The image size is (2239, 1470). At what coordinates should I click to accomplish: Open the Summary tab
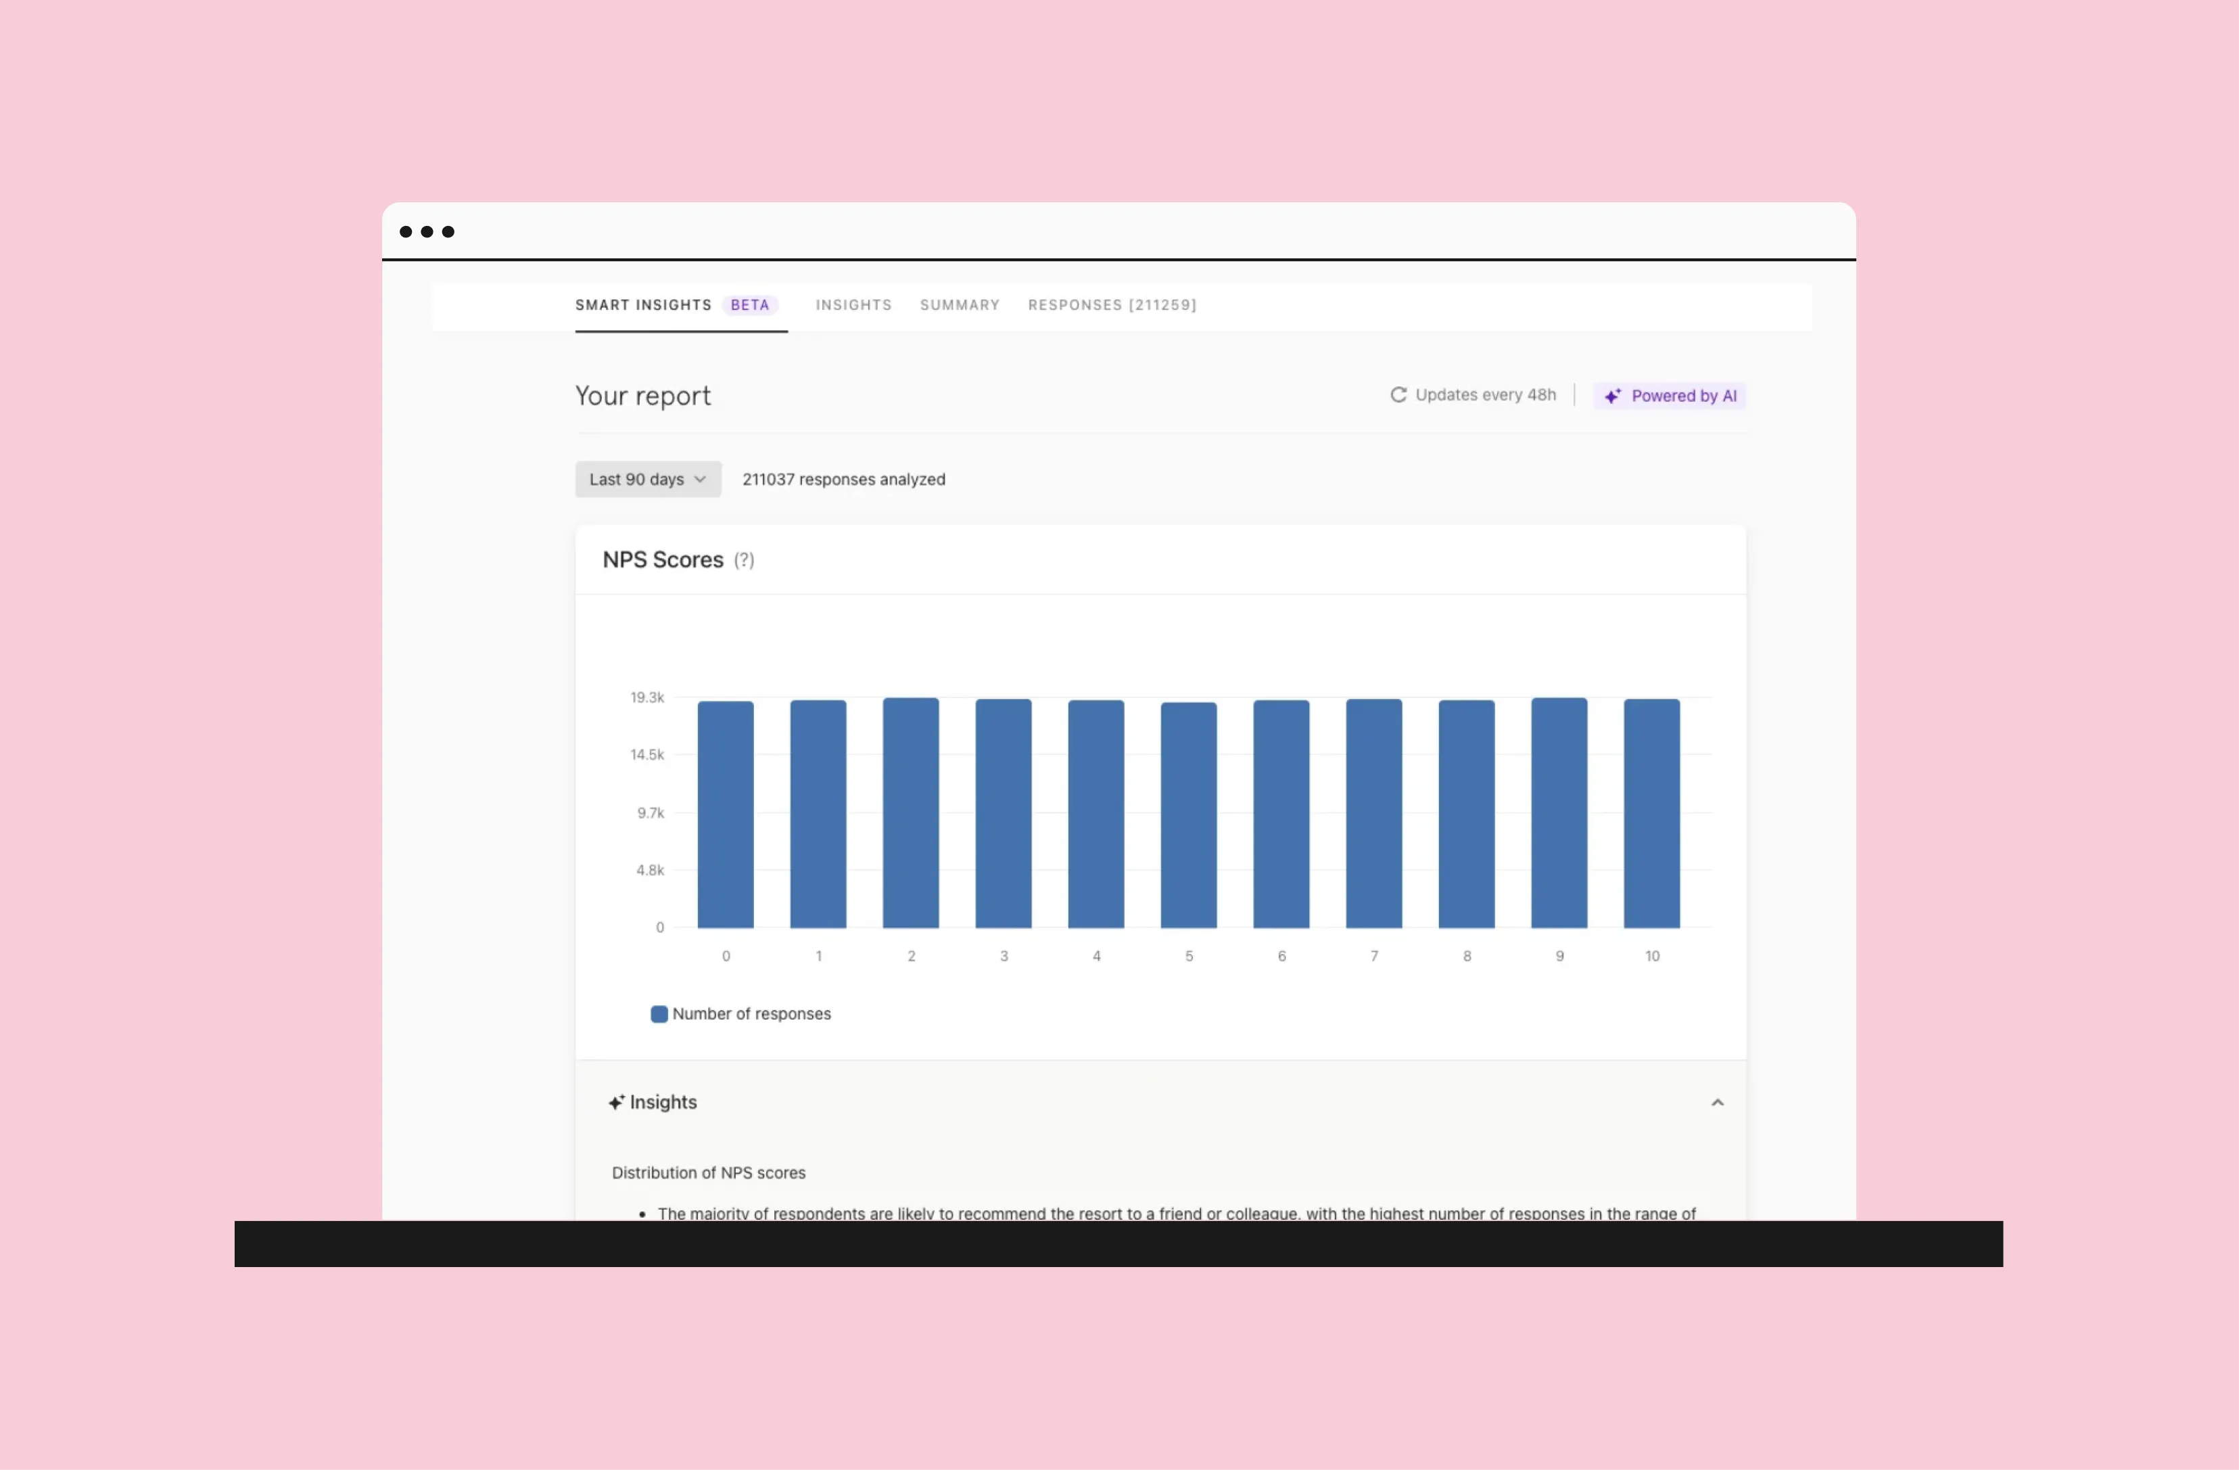tap(960, 305)
